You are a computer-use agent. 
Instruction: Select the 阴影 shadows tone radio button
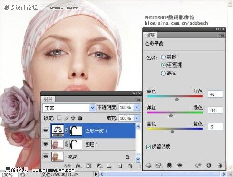pyautogui.click(x=163, y=57)
